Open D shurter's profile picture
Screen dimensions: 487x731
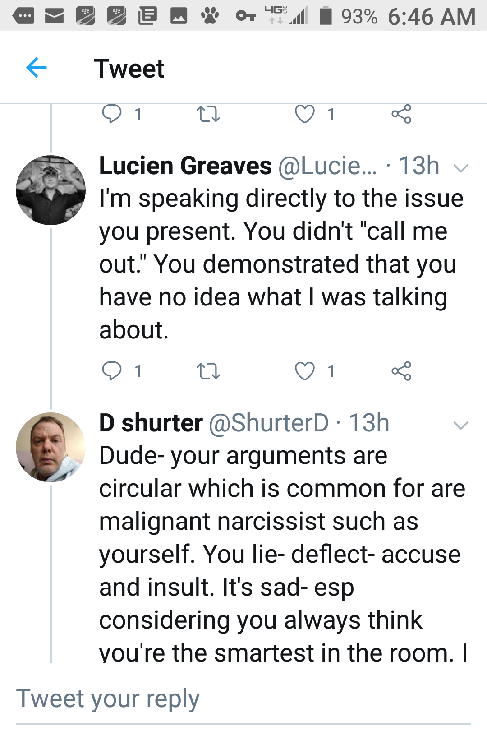click(51, 447)
